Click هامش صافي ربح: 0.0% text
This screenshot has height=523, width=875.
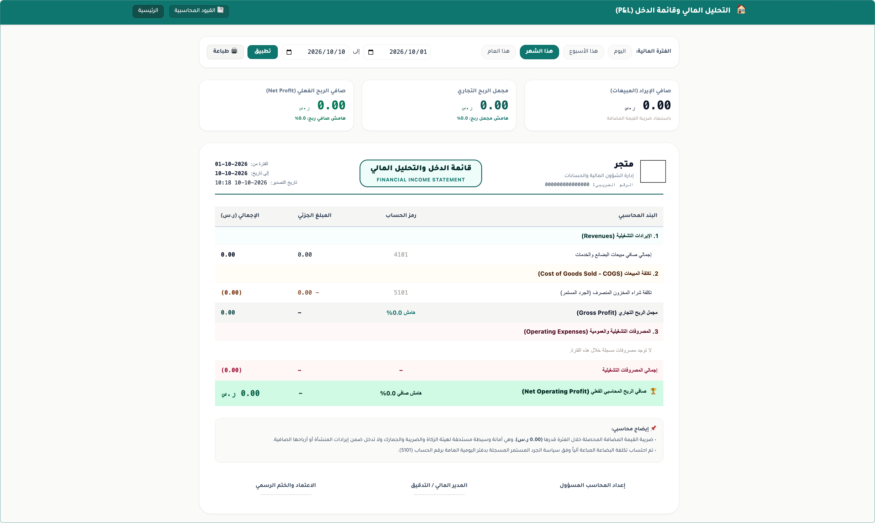[x=320, y=118]
